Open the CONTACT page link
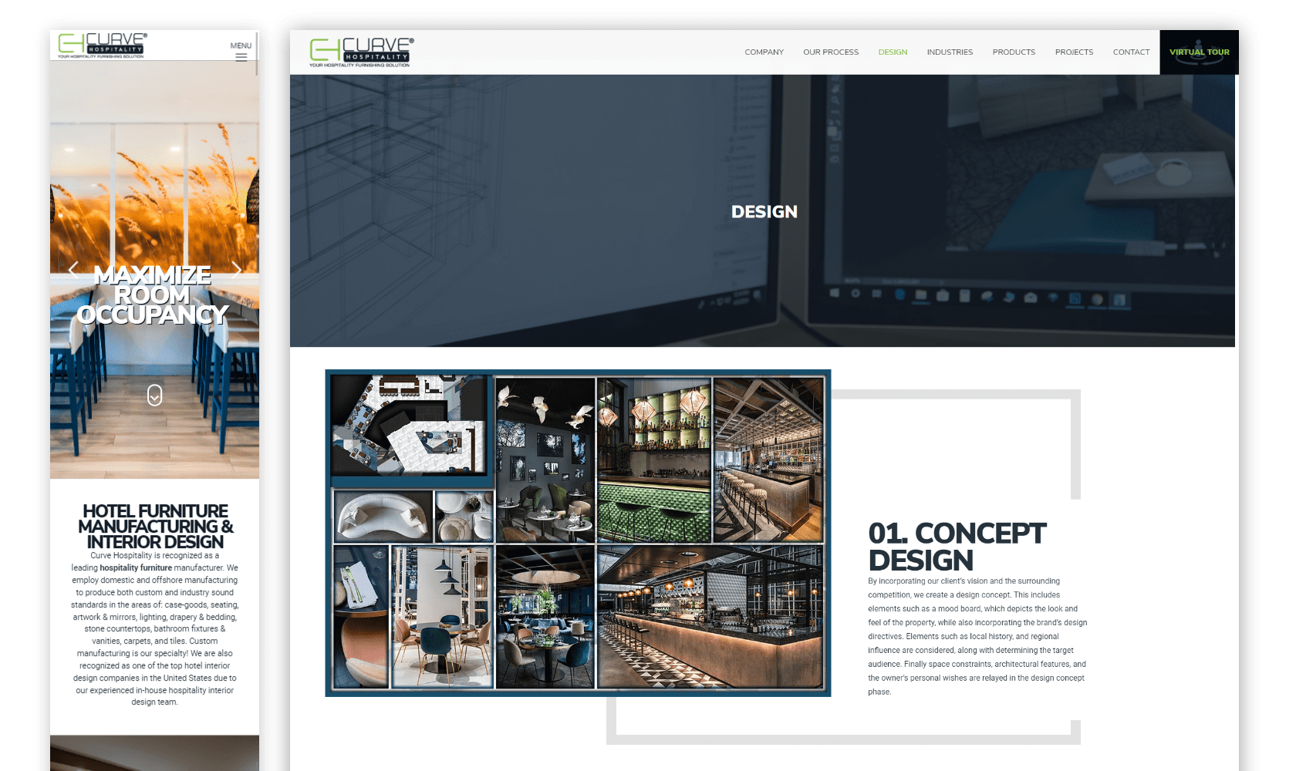This screenshot has width=1296, height=771. pyautogui.click(x=1131, y=52)
